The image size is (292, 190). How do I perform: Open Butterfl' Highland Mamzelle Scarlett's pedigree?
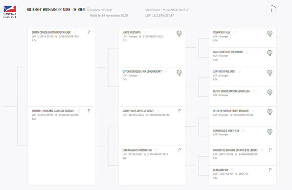[x=53, y=111]
